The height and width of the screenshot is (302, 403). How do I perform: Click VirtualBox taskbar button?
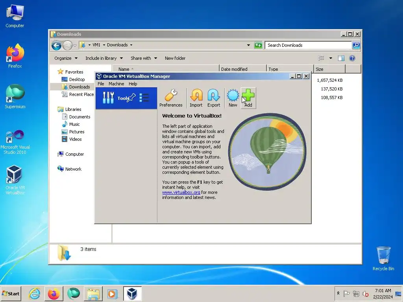132,293
